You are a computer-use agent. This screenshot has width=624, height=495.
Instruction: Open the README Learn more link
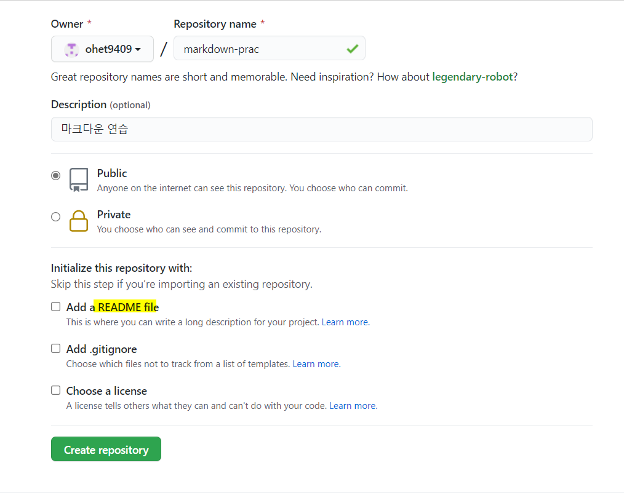click(346, 322)
